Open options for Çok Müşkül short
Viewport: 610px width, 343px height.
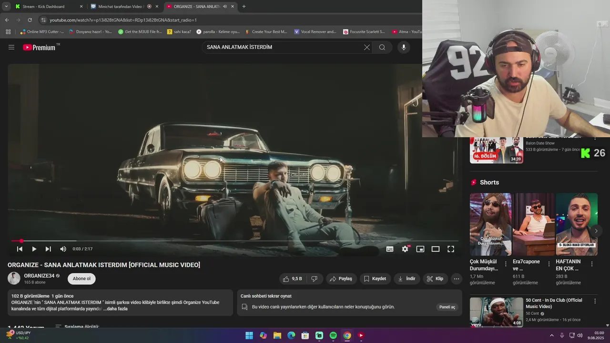(x=506, y=264)
